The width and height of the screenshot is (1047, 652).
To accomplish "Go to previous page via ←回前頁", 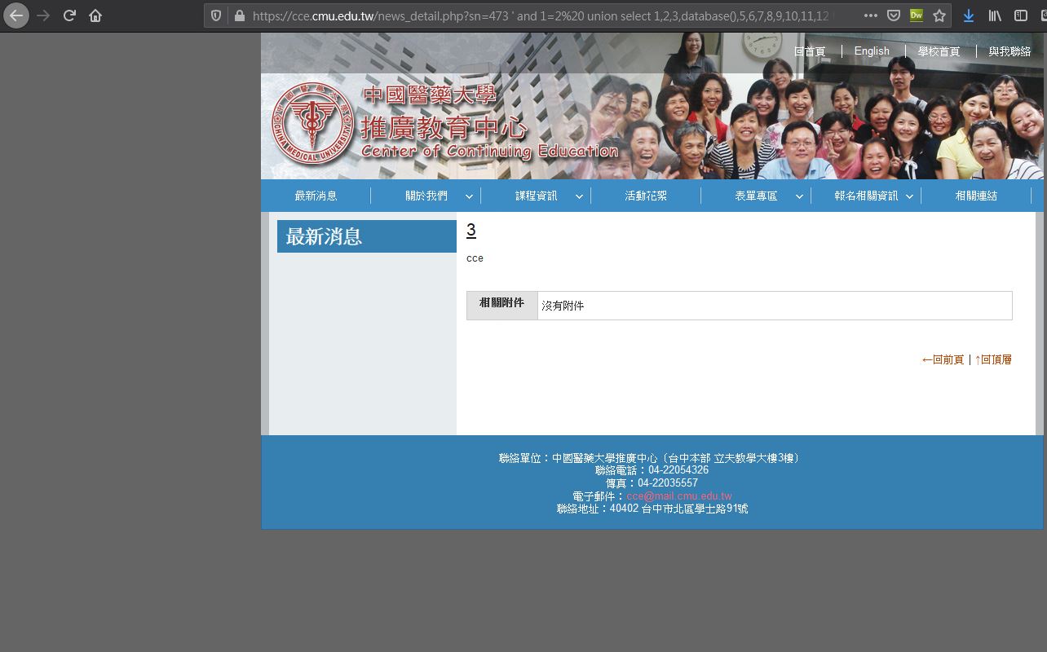I will pos(943,359).
